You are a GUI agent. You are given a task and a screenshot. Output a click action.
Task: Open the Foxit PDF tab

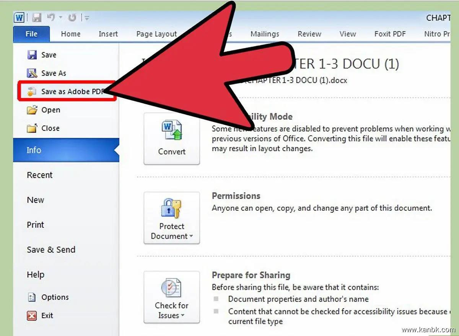point(390,34)
